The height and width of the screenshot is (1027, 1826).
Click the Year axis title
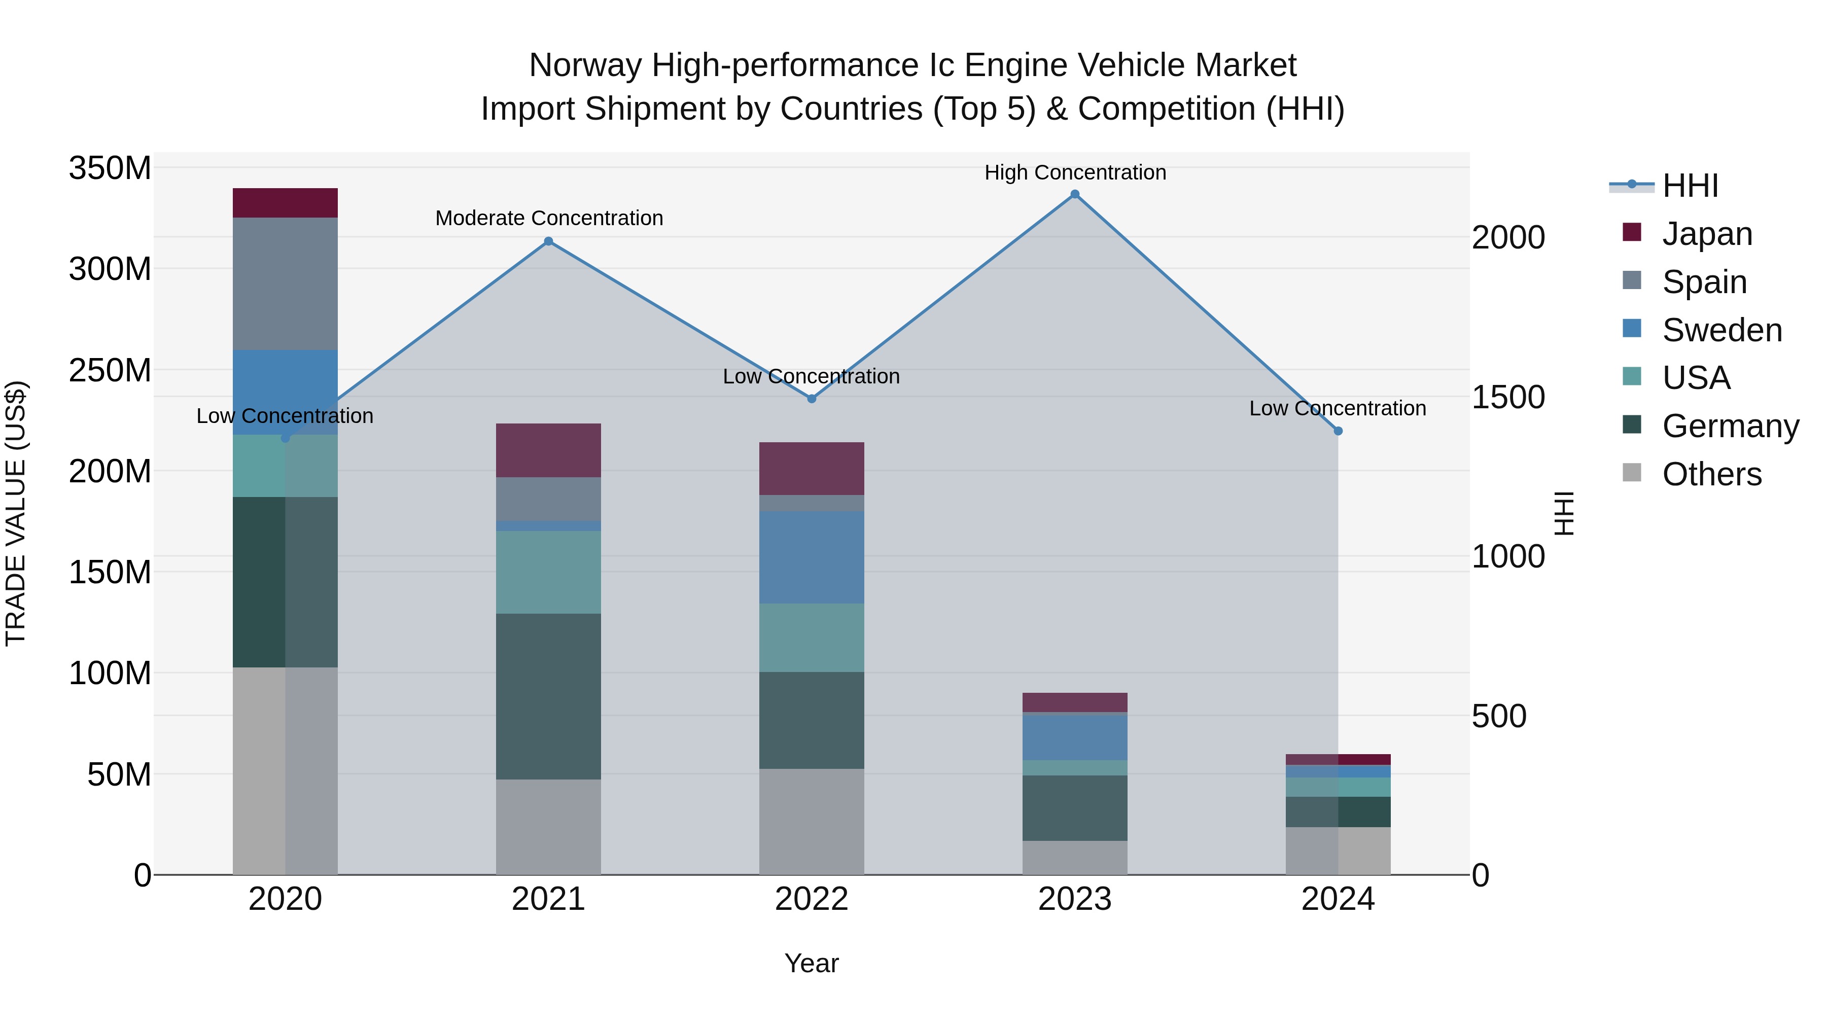[812, 963]
